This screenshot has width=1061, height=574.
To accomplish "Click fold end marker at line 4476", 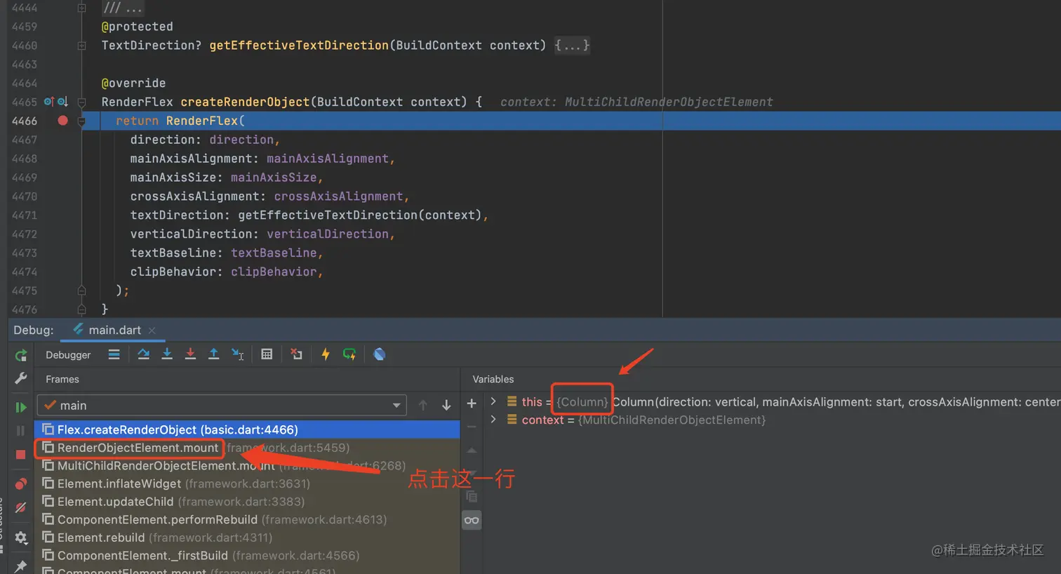I will (81, 309).
